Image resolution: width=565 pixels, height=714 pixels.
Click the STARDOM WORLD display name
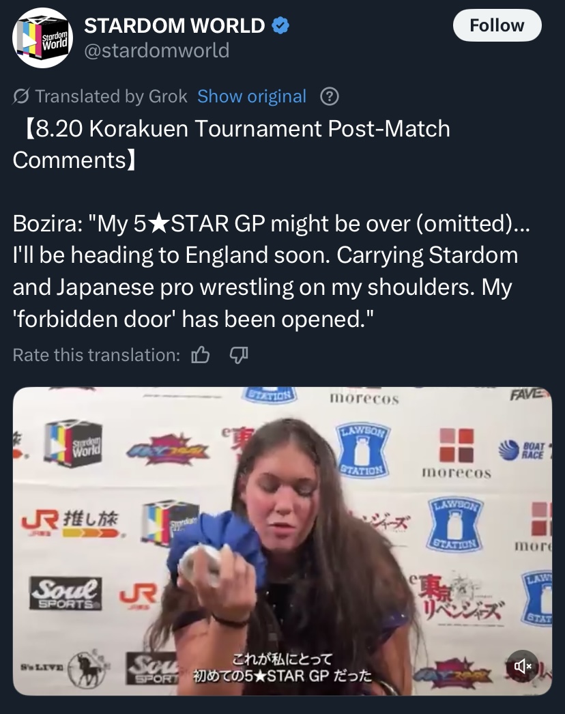coord(175,25)
